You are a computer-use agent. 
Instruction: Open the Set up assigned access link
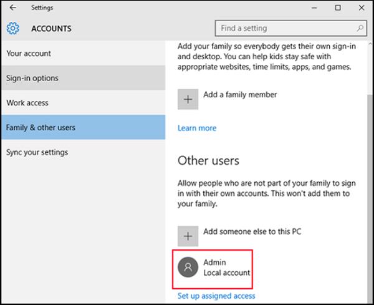click(x=216, y=296)
